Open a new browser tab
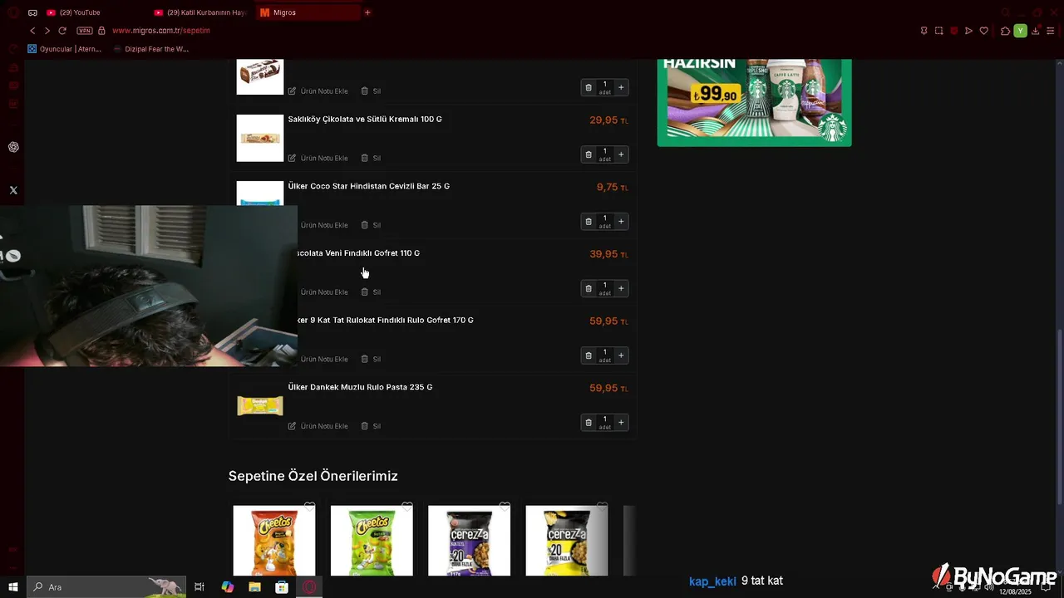 pos(367,12)
